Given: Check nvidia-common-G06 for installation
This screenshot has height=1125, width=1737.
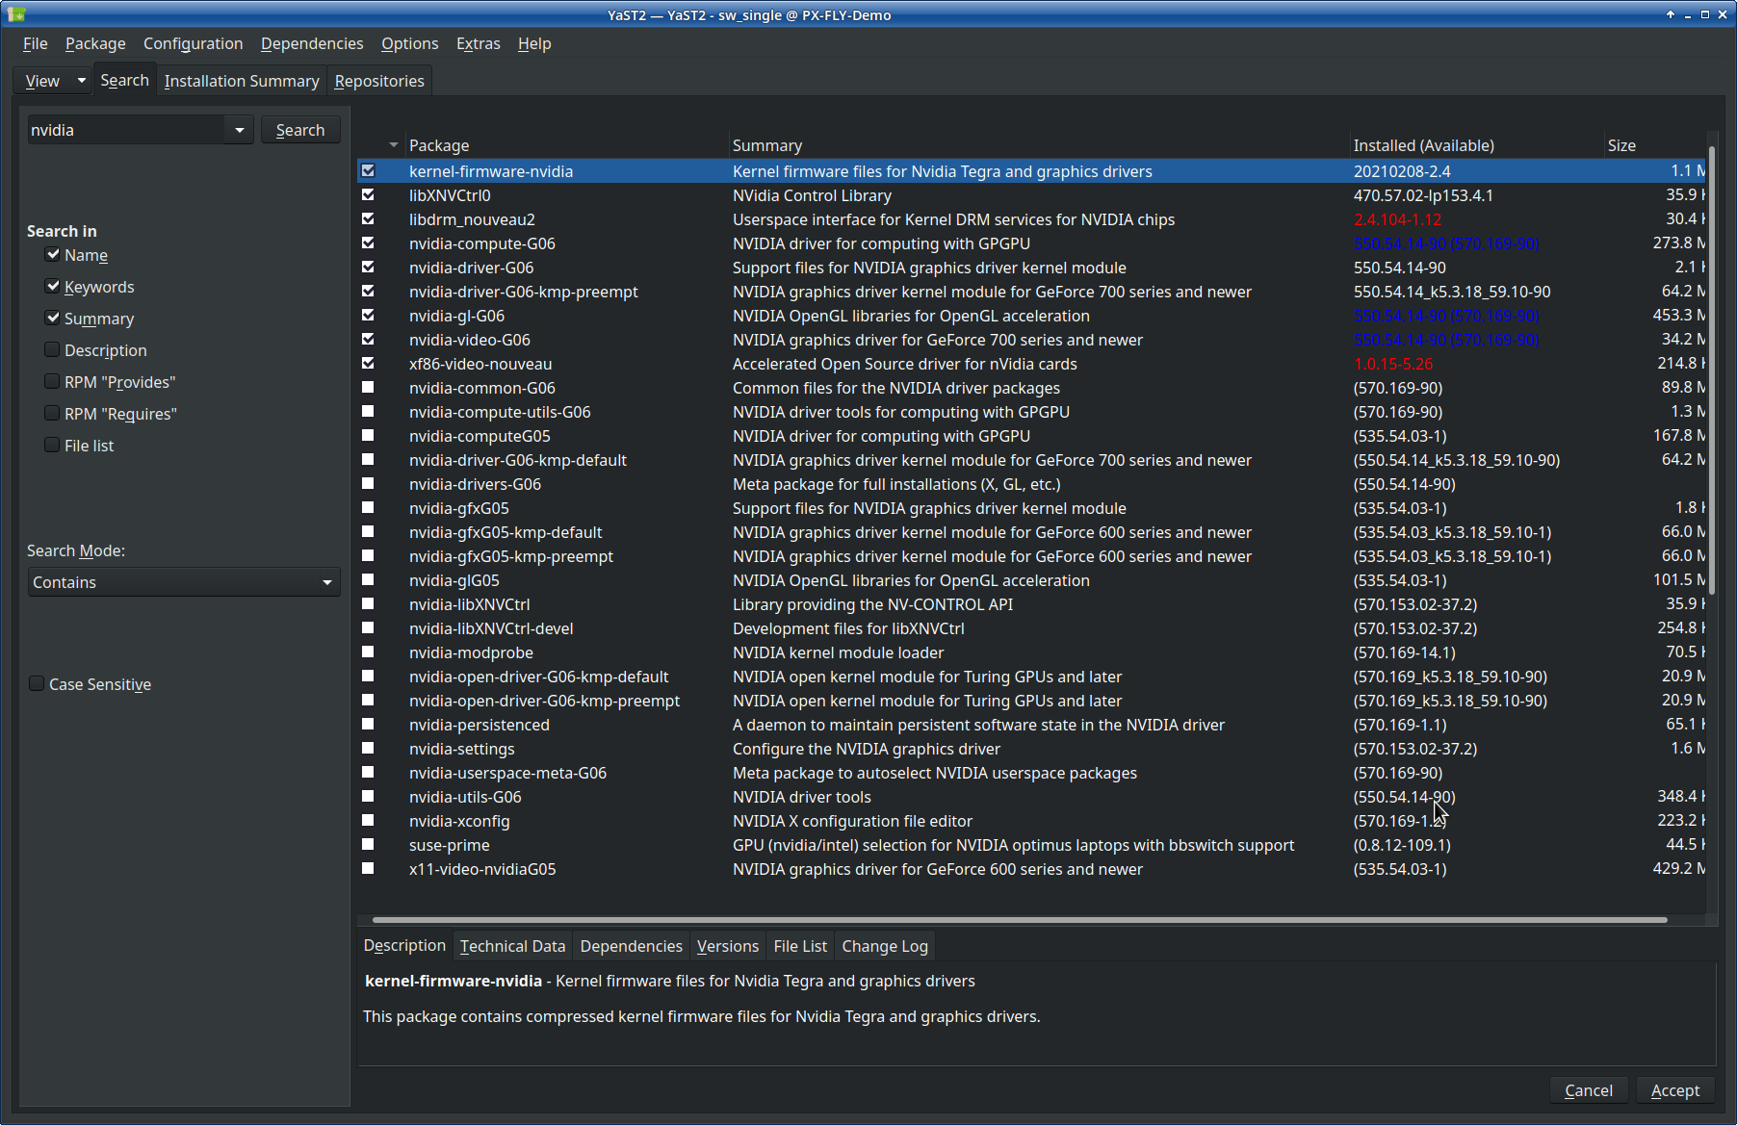Looking at the screenshot, I should [368, 387].
